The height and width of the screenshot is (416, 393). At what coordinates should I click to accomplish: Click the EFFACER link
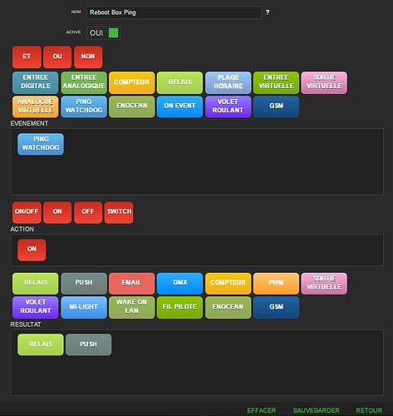click(x=262, y=410)
